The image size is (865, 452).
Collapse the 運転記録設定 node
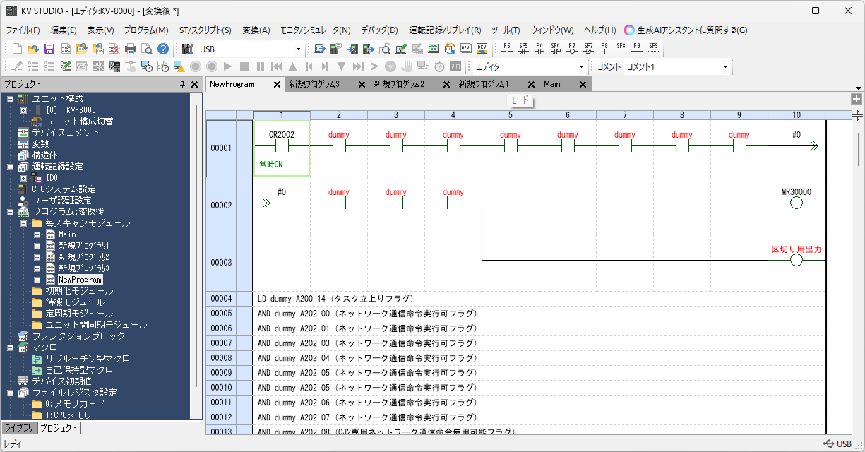pyautogui.click(x=10, y=167)
